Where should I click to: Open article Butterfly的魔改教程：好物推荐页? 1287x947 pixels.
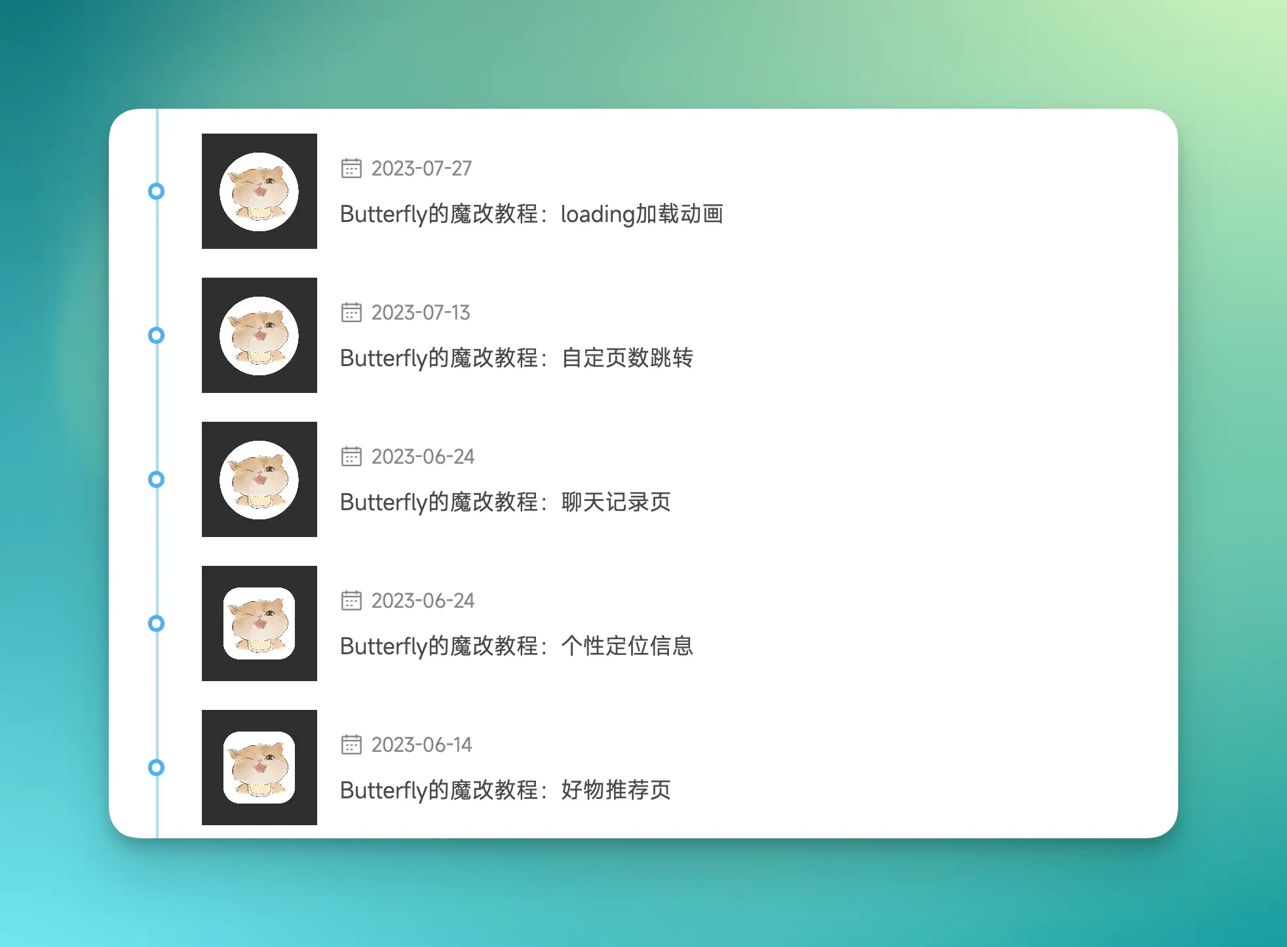505,790
